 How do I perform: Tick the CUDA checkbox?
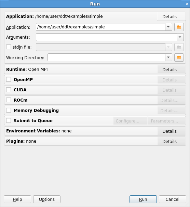pyautogui.click(x=9, y=90)
